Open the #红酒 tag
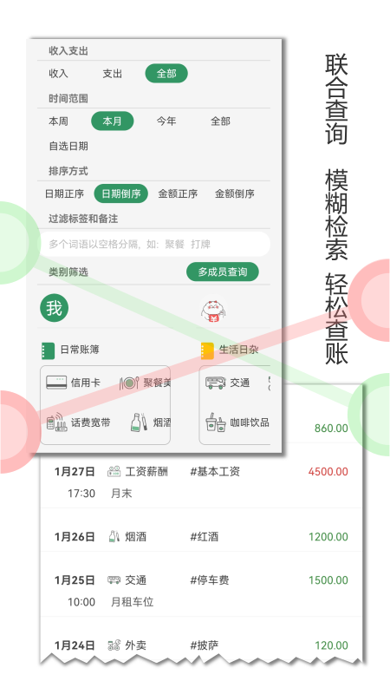 click(205, 537)
